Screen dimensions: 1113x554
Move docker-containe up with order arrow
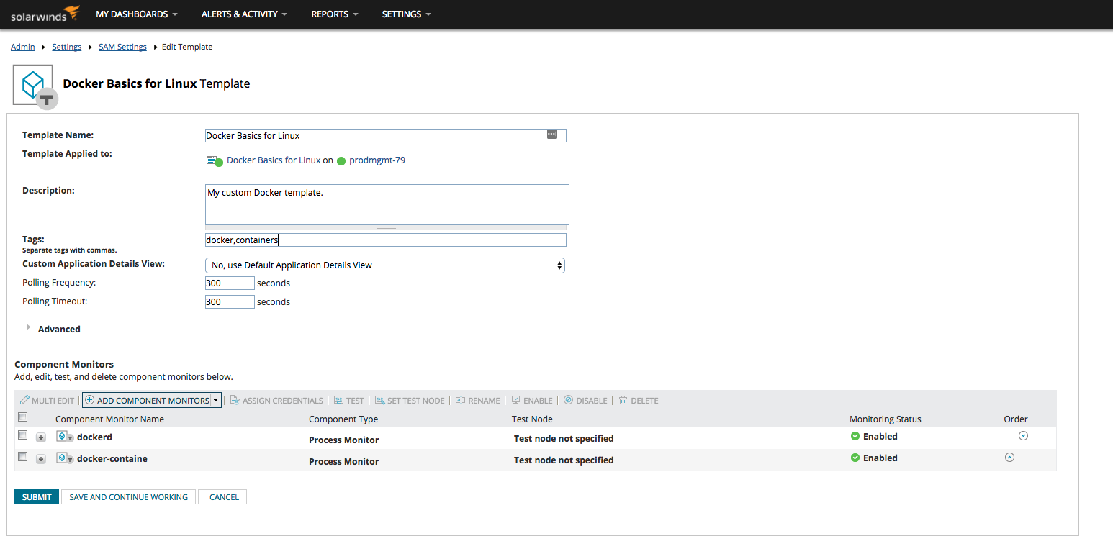[1009, 457]
